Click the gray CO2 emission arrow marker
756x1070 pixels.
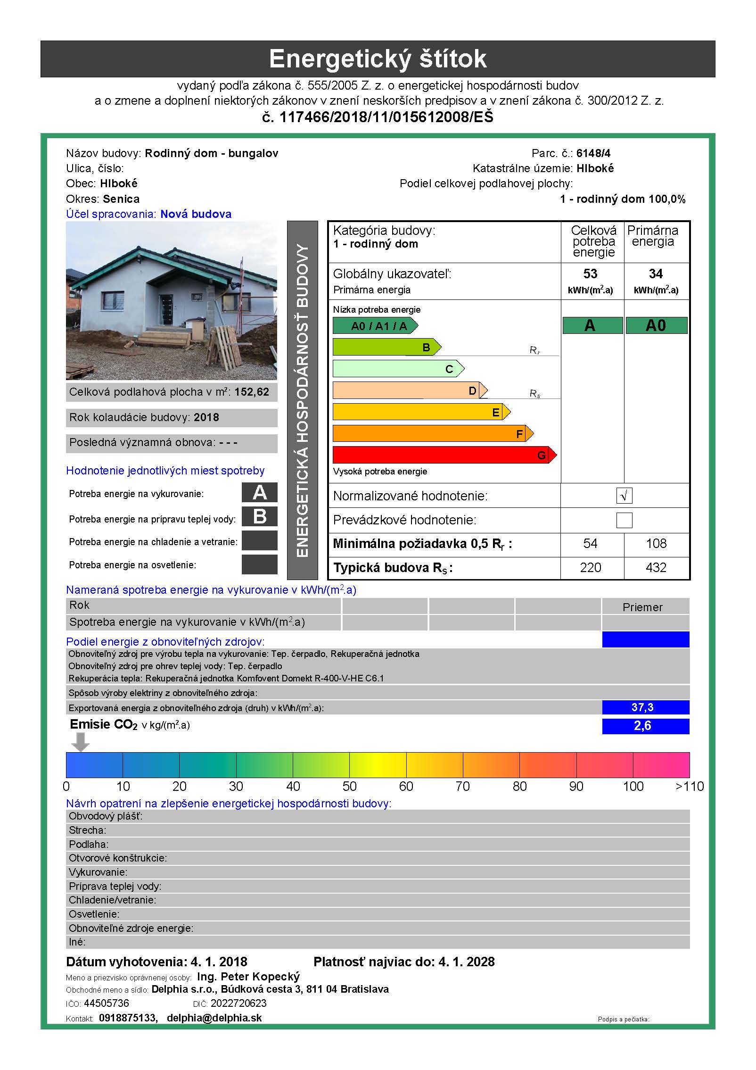80,742
